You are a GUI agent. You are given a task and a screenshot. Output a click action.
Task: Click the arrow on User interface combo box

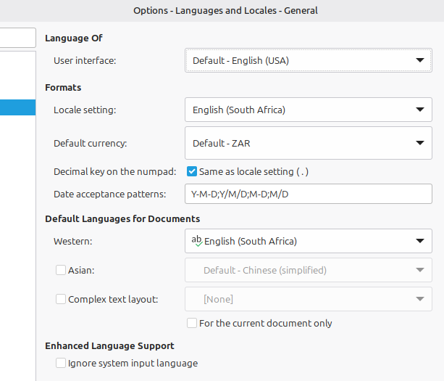point(419,61)
